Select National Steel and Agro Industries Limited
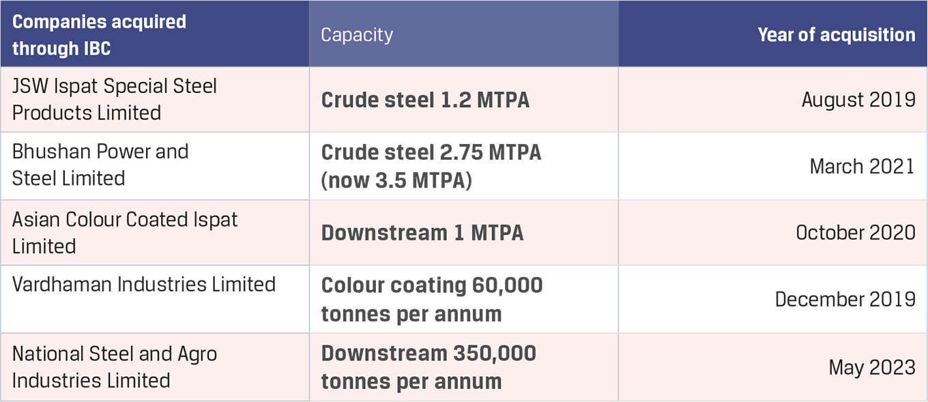The image size is (928, 402). pos(115,367)
